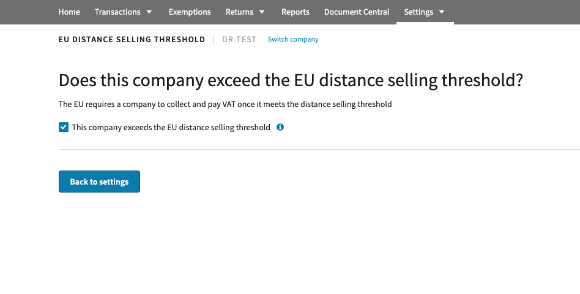Image resolution: width=580 pixels, height=294 pixels.
Task: Open the Exemptions menu item
Action: 190,12
